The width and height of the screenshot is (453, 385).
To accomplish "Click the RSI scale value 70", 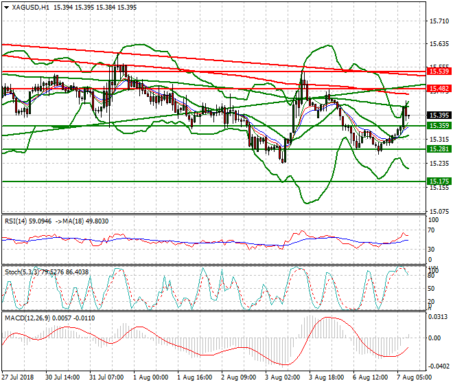I will coord(431,230).
